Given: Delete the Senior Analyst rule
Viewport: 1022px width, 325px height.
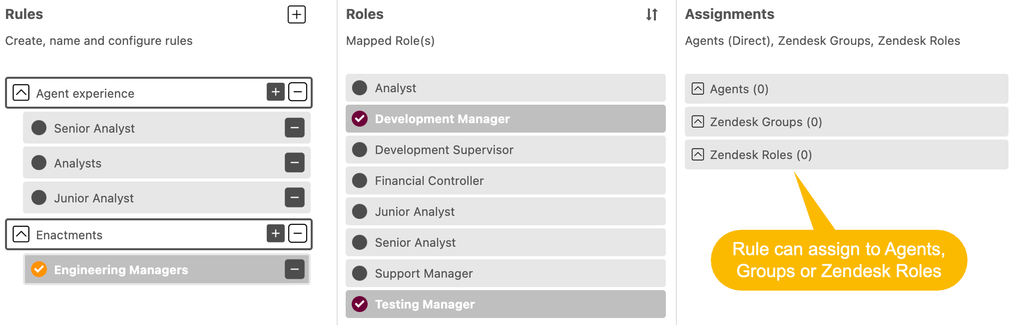Looking at the screenshot, I should coord(295,128).
